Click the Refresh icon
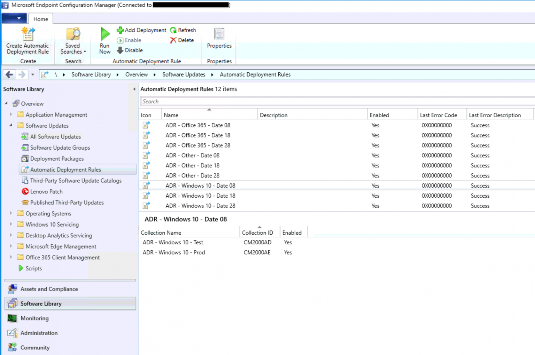Image resolution: width=535 pixels, height=355 pixels. [173, 30]
